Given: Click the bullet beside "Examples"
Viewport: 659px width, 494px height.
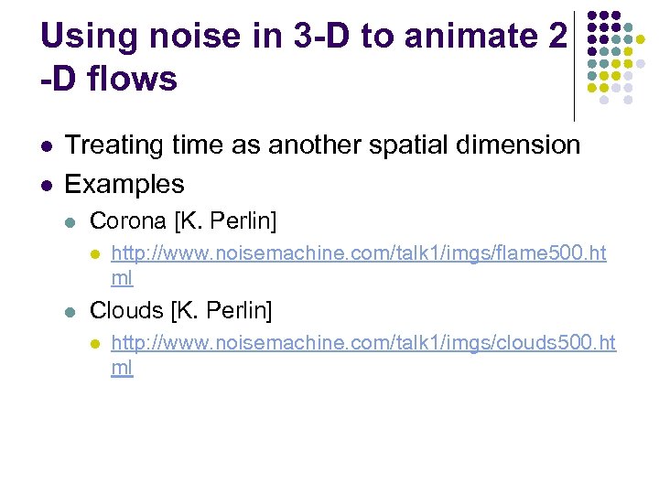Looking at the screenshot, I should pyautogui.click(x=47, y=185).
